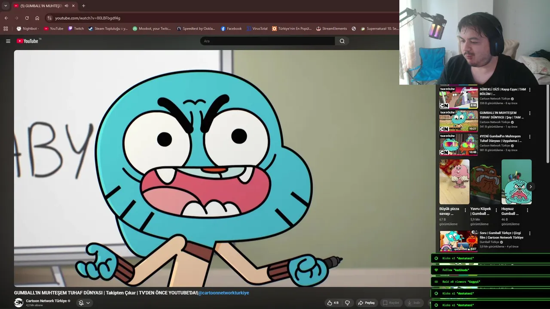
Task: Open the Büyük pizza savaşı short
Action: [454, 182]
